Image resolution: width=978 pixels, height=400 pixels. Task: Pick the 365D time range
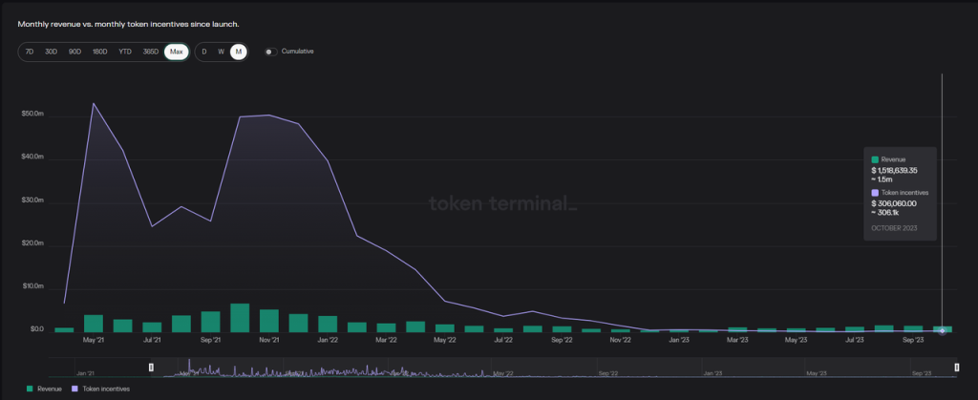click(150, 52)
